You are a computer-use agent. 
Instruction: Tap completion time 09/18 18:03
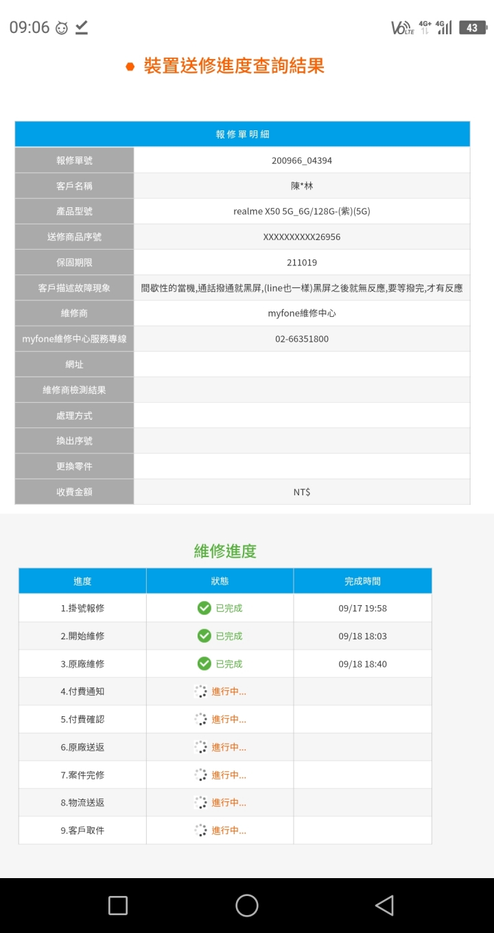[x=362, y=636]
